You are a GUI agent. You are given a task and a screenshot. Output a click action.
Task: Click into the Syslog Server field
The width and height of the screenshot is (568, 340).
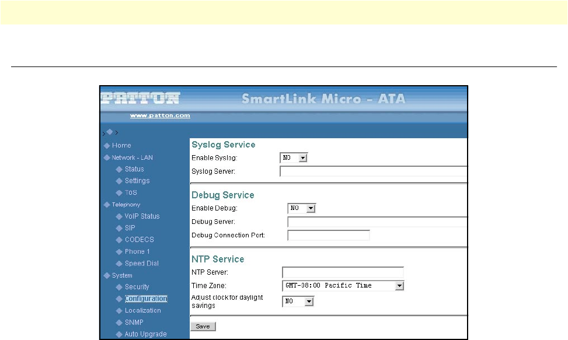pos(374,171)
